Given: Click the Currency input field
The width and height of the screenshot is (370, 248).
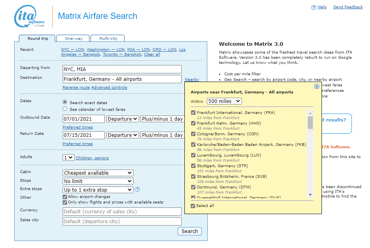Looking at the screenshot, I should (122, 212).
